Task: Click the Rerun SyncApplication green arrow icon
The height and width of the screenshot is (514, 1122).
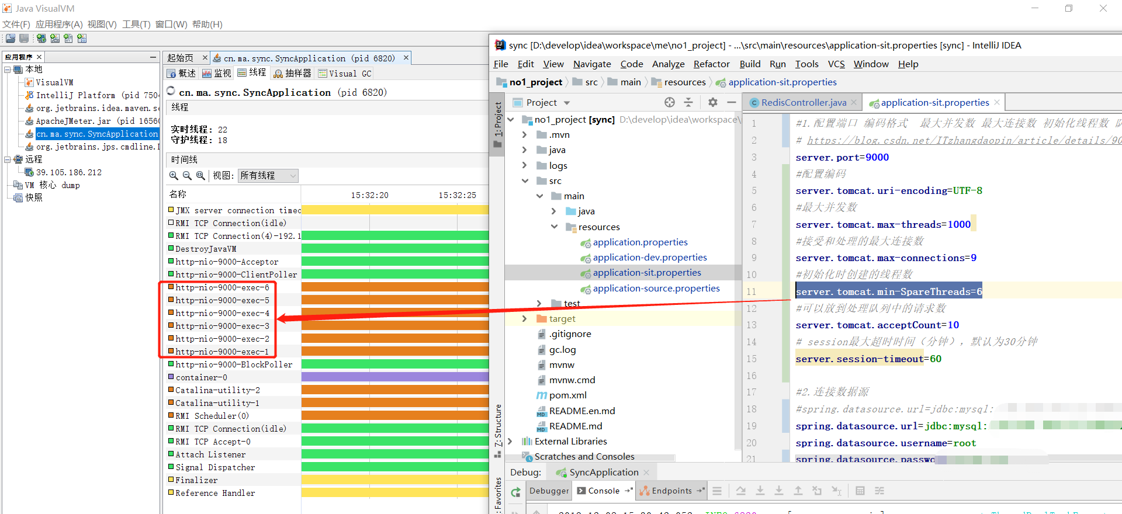Action: (515, 492)
